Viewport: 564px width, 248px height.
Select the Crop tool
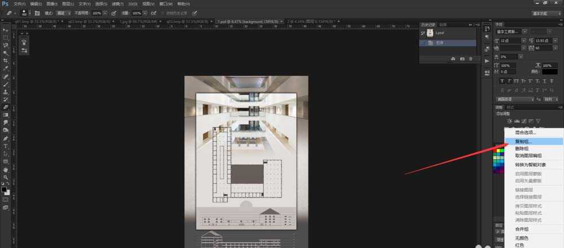pyautogui.click(x=6, y=60)
